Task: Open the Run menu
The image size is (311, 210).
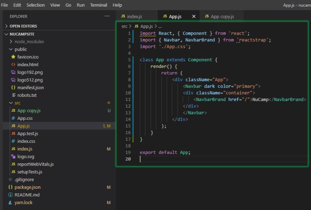Action: tap(80, 5)
